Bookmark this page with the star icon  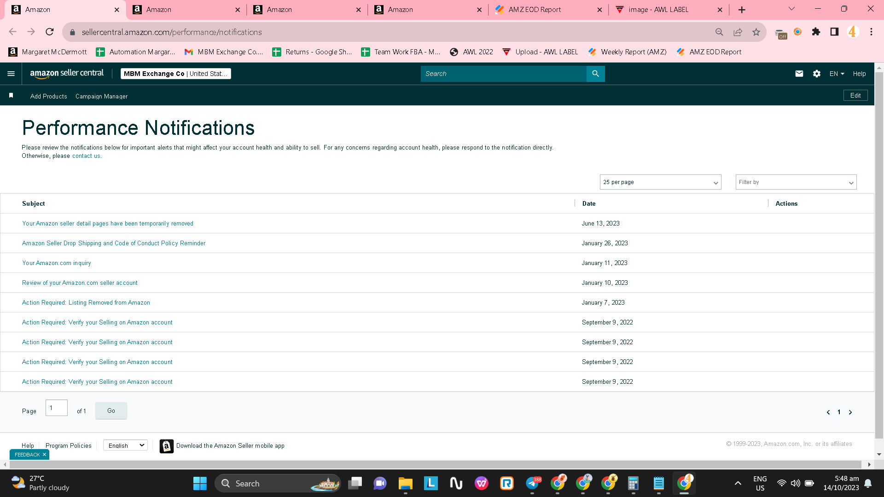pyautogui.click(x=756, y=32)
